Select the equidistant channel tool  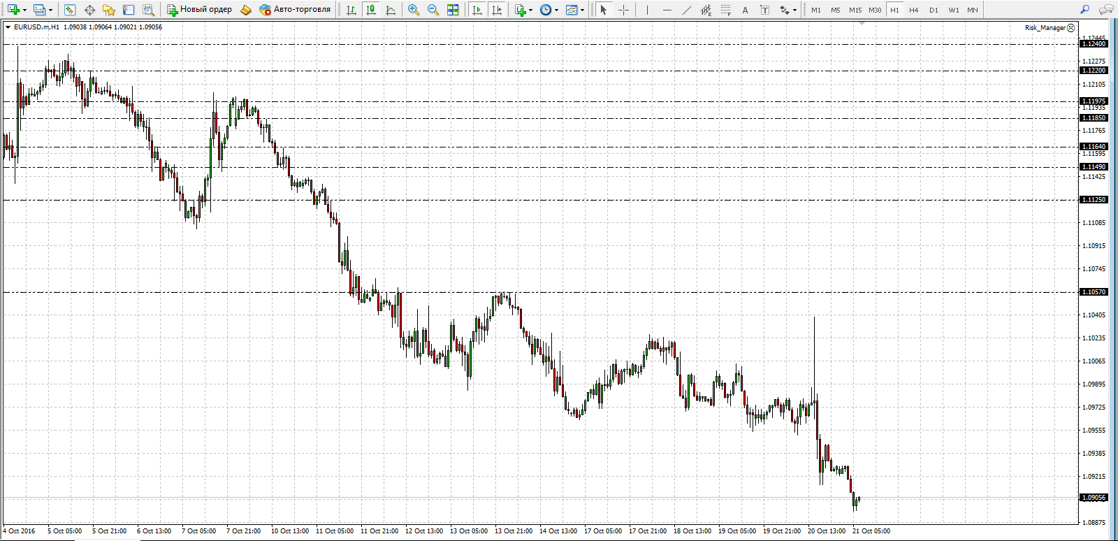tap(706, 10)
